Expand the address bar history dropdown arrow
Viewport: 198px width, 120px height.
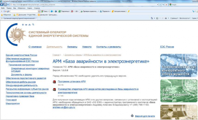tap(157, 5)
